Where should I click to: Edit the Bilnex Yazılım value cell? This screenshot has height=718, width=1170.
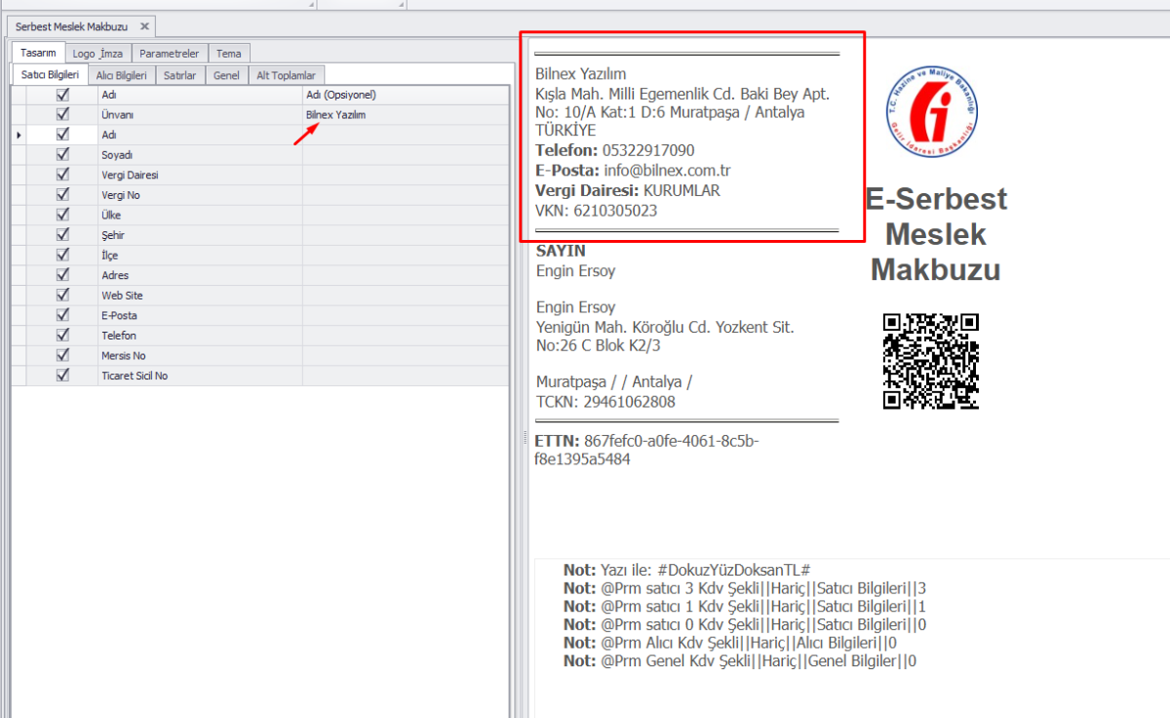(405, 115)
